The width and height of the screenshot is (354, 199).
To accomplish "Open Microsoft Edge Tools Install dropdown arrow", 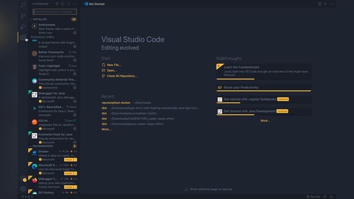I will 75,173.
